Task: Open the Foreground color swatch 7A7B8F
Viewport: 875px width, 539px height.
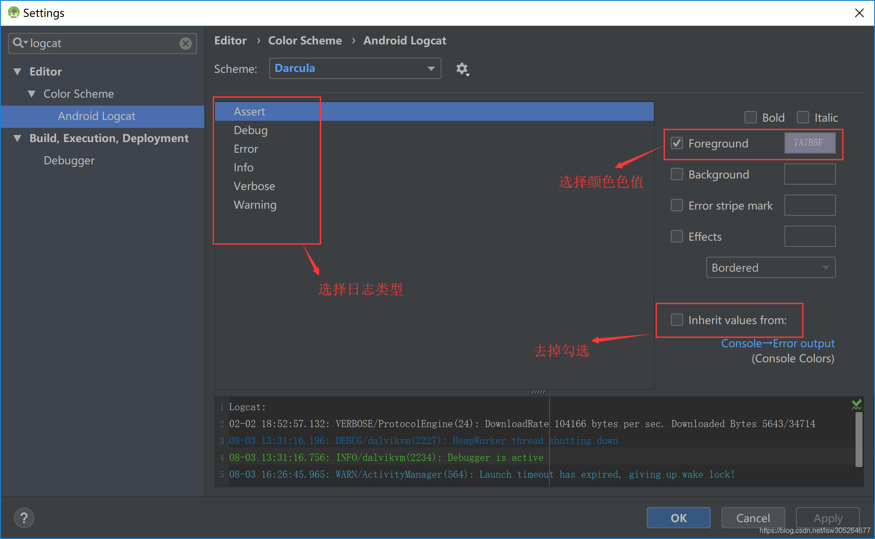Action: point(810,143)
